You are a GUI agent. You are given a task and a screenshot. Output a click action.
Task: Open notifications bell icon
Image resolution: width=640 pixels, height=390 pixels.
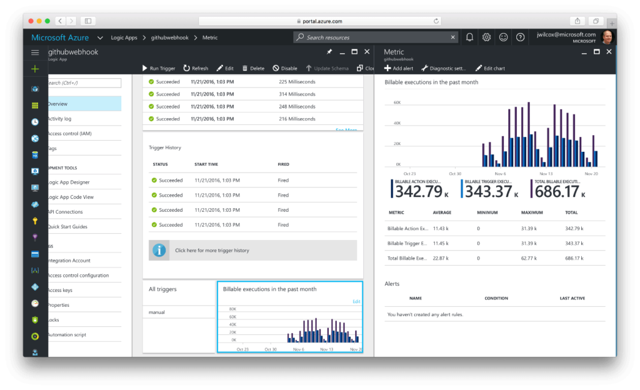[470, 37]
